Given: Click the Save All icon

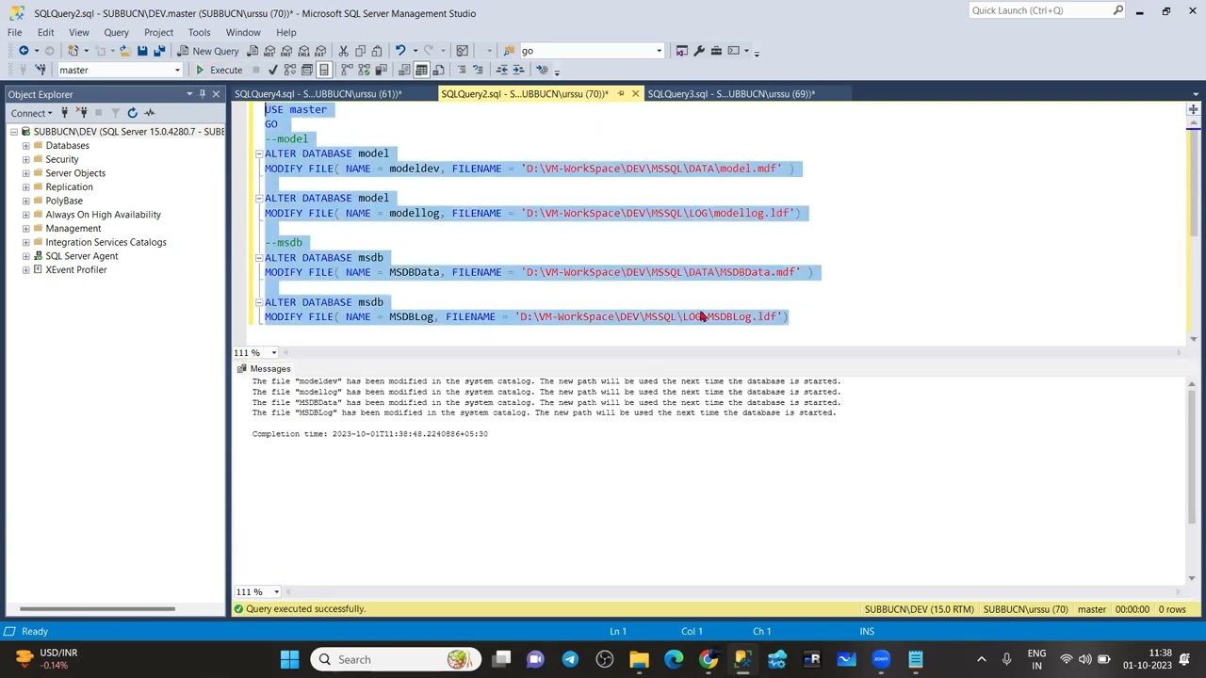Looking at the screenshot, I should point(159,51).
